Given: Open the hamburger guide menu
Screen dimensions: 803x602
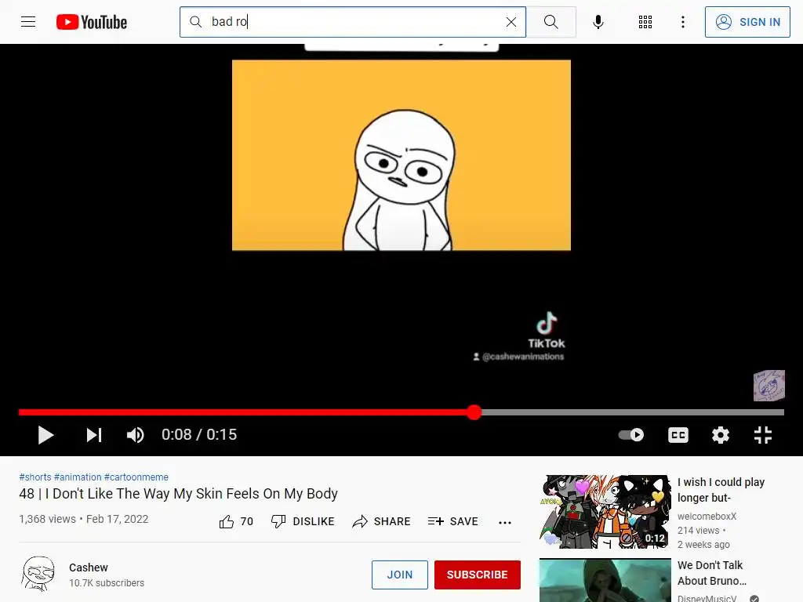Looking at the screenshot, I should coord(28,21).
